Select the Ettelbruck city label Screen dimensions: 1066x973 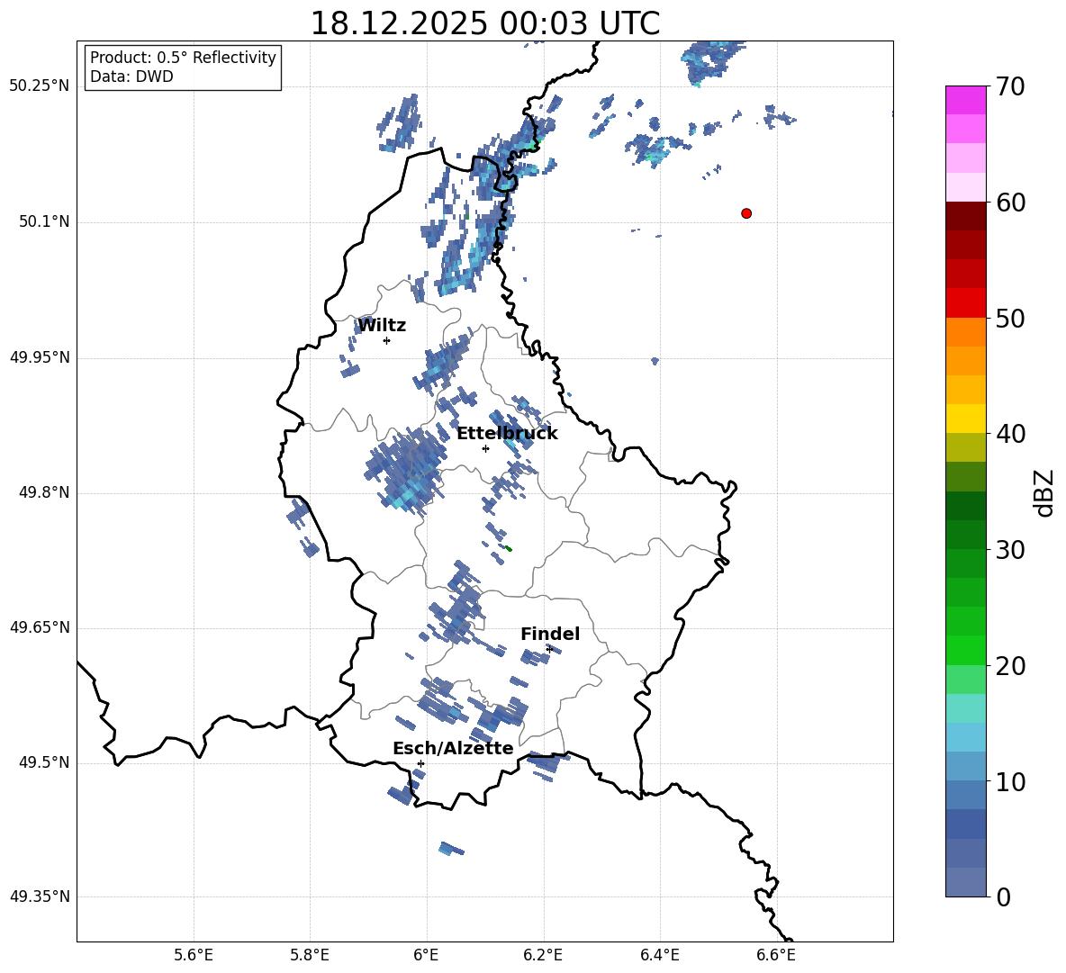click(507, 434)
